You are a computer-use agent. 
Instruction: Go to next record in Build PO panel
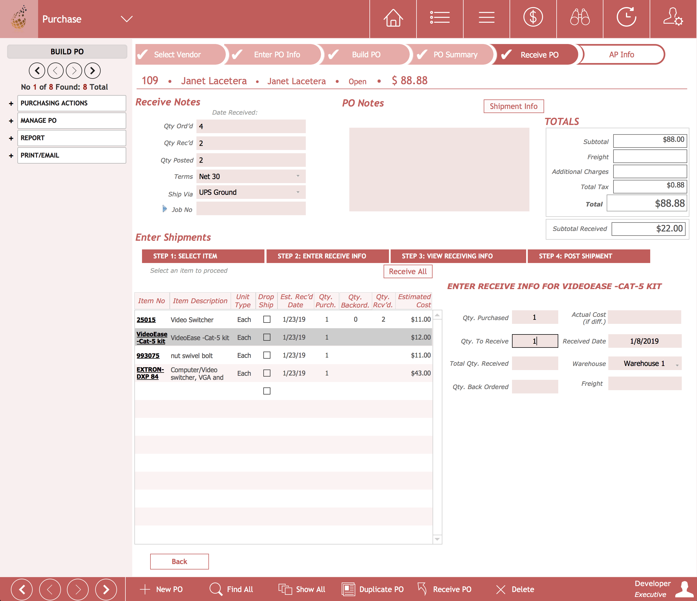[x=74, y=71]
